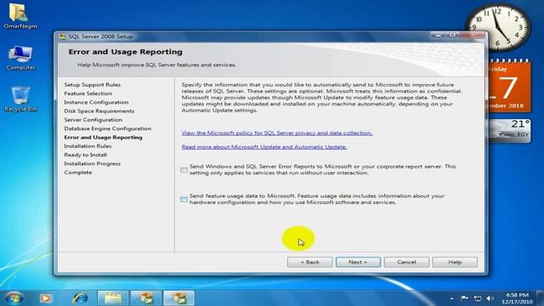Select Complete step in sidebar

coord(78,173)
